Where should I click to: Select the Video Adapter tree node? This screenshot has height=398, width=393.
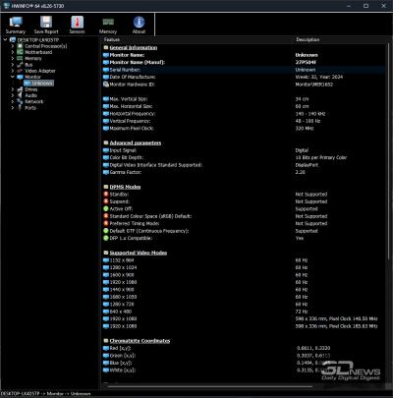[x=40, y=71]
